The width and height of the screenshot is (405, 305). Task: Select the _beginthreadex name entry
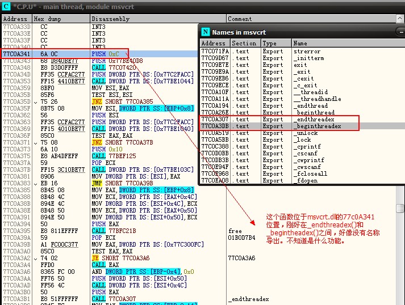point(318,126)
